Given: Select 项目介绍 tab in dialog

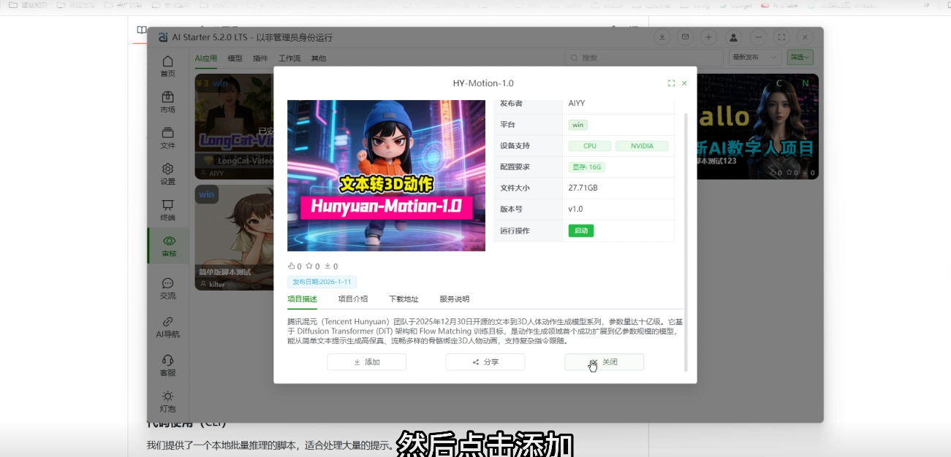Looking at the screenshot, I should tap(353, 299).
